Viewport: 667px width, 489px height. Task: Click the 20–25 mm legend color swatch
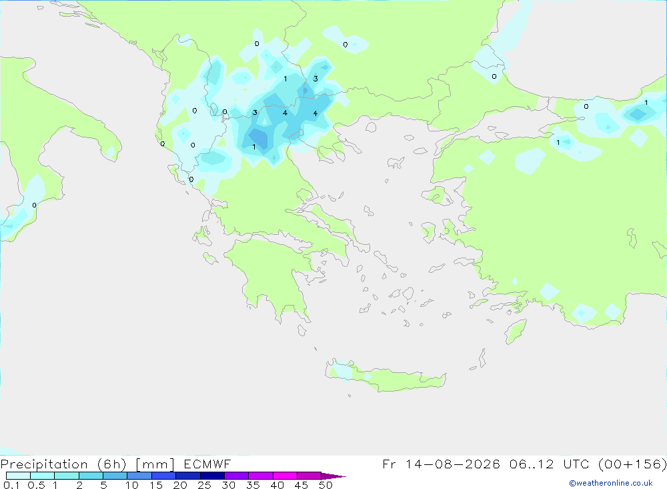point(187,476)
